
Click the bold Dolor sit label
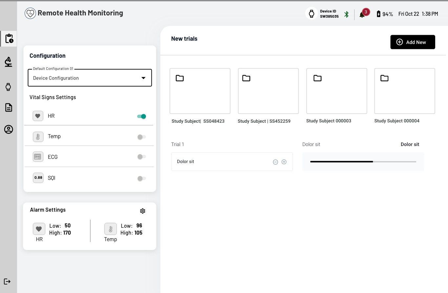point(410,144)
